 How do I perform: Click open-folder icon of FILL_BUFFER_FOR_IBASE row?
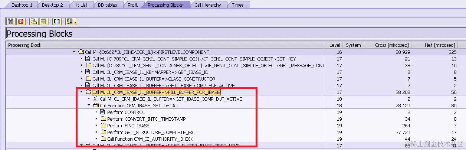click(x=88, y=92)
